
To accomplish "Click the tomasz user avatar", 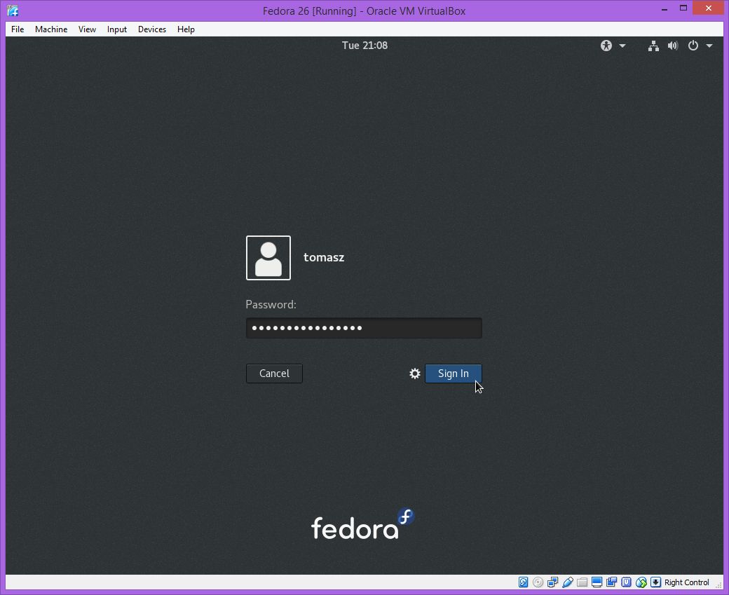I will click(x=268, y=258).
